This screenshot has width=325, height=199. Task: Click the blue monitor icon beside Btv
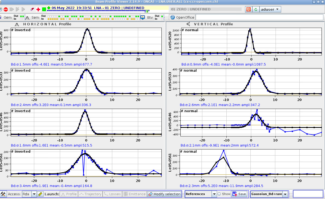[x=143, y=18]
